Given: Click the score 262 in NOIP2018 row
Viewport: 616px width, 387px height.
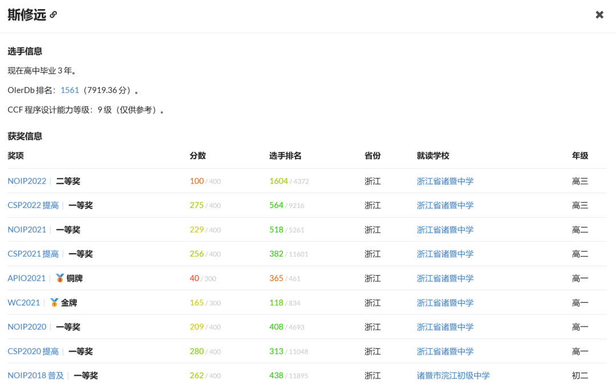Looking at the screenshot, I should 197,376.
